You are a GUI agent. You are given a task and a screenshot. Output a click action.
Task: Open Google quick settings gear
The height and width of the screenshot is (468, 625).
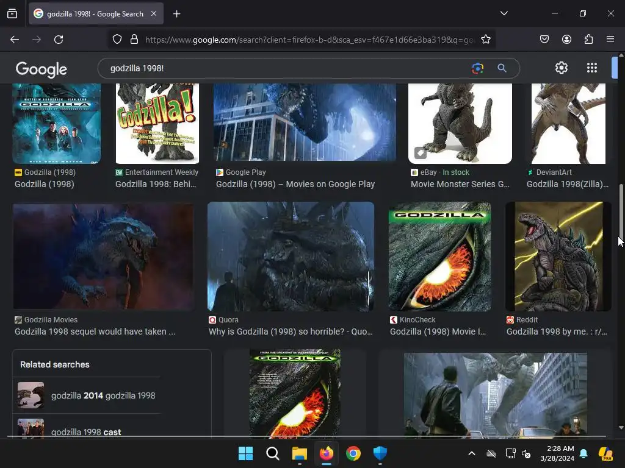(x=562, y=68)
